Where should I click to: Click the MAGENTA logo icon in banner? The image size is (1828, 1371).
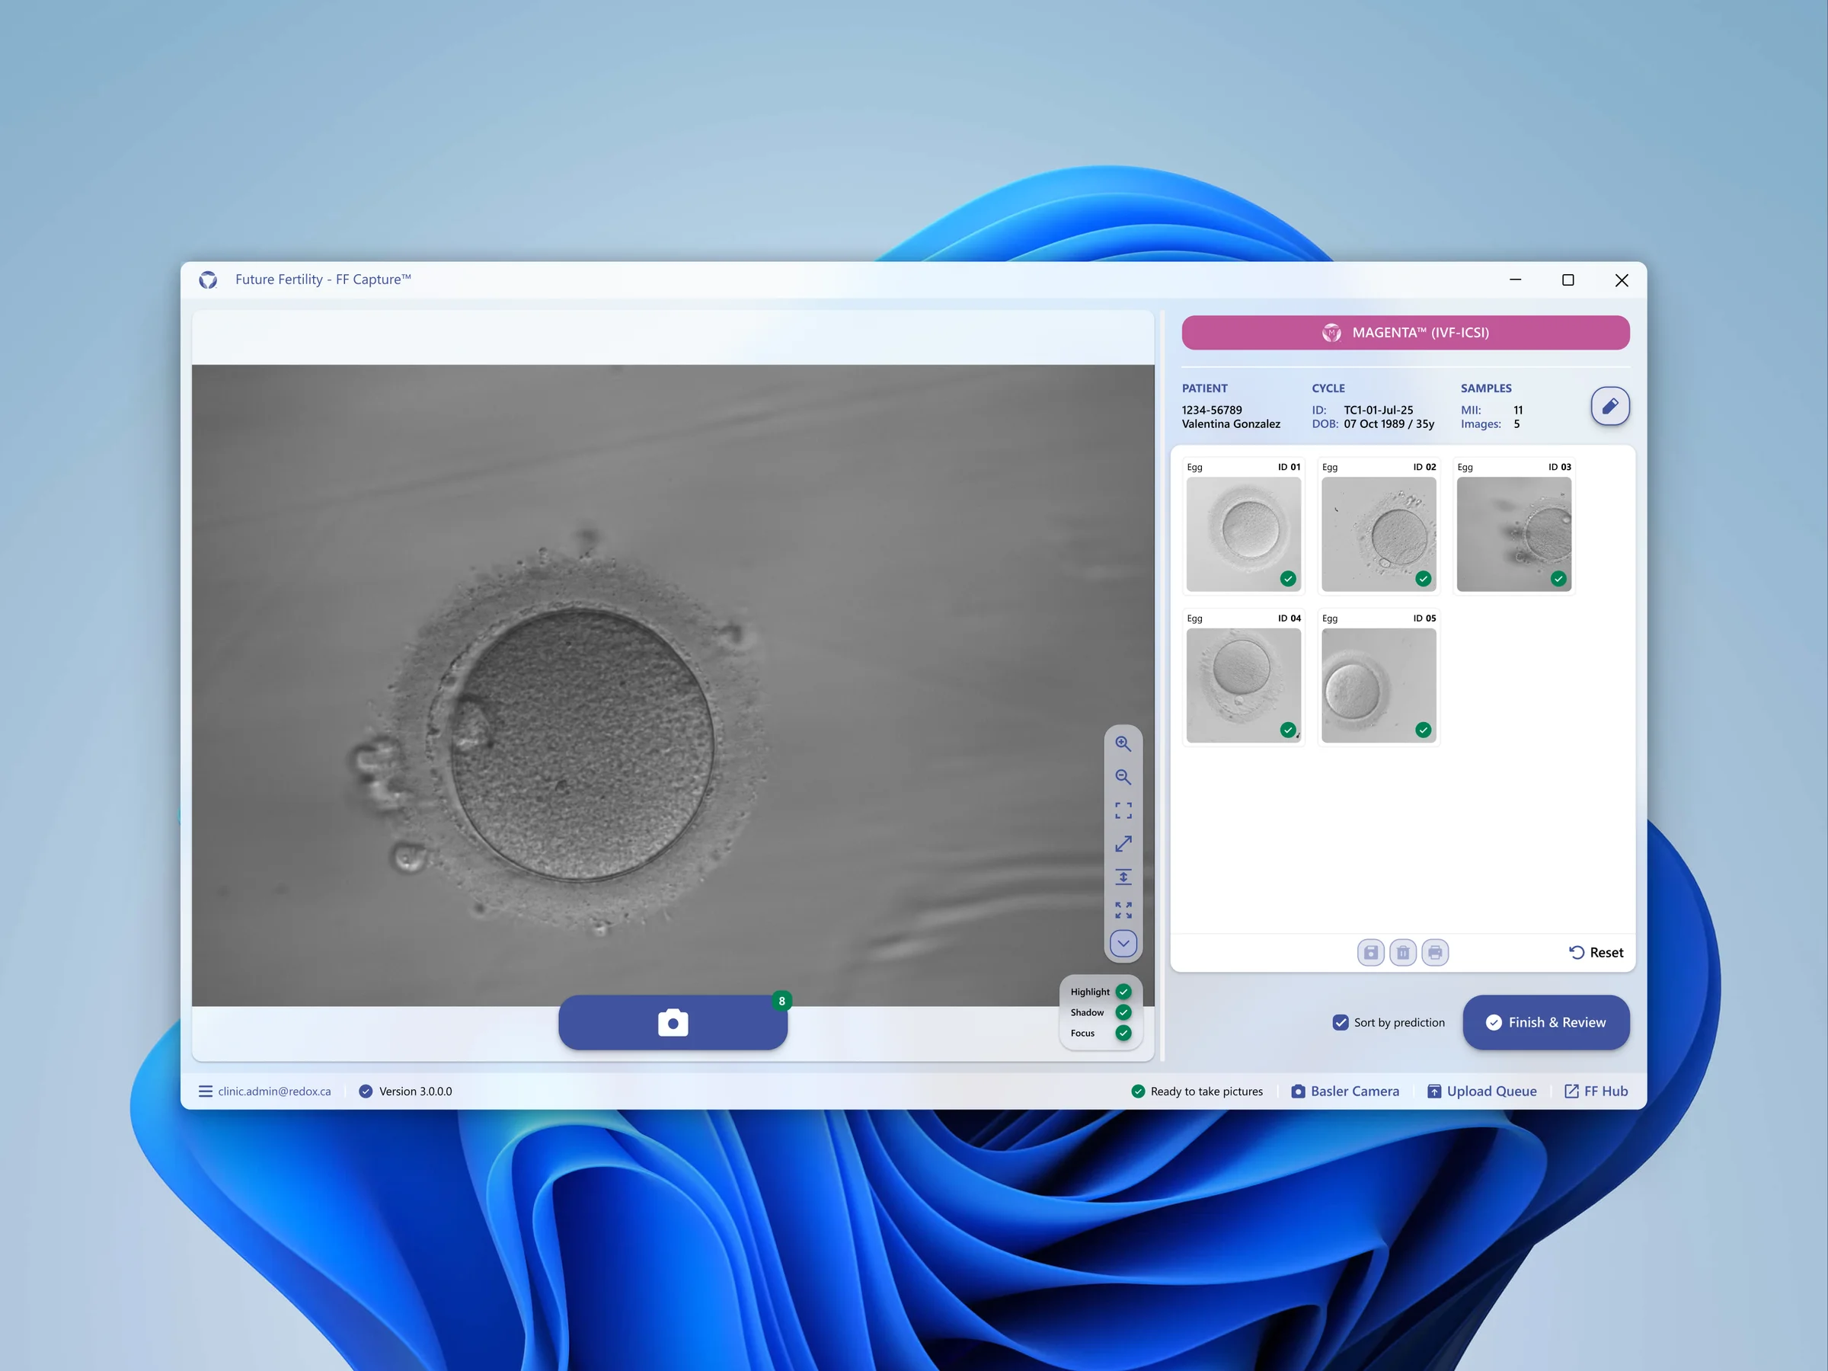point(1331,332)
